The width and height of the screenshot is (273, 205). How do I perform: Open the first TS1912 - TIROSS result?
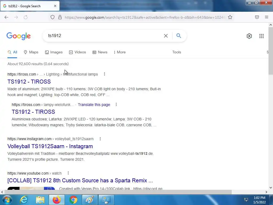[29, 82]
